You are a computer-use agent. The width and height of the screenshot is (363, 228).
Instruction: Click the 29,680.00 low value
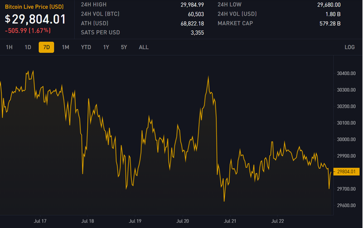click(x=329, y=5)
